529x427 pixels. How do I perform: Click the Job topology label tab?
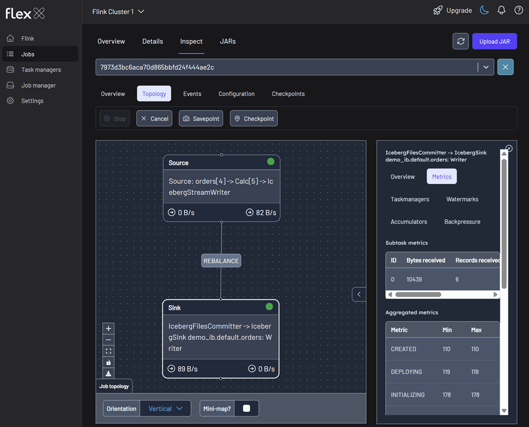tap(114, 386)
